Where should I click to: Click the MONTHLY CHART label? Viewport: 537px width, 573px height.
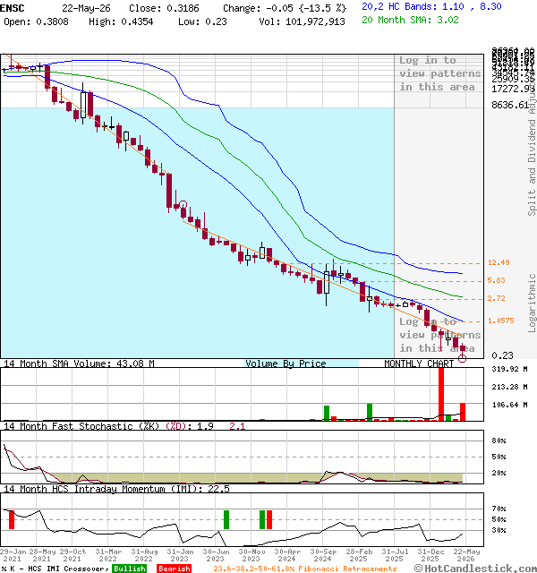tap(419, 363)
